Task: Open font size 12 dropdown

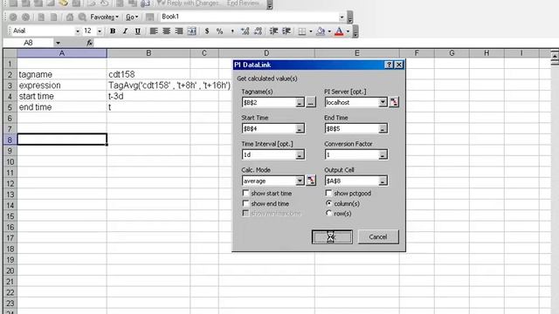Action: [x=100, y=31]
